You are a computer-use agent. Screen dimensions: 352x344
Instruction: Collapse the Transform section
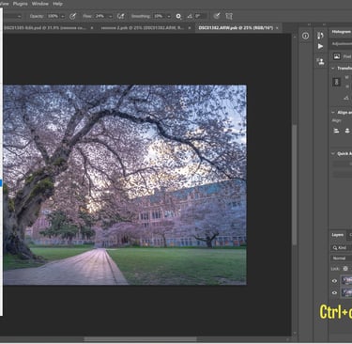point(332,68)
